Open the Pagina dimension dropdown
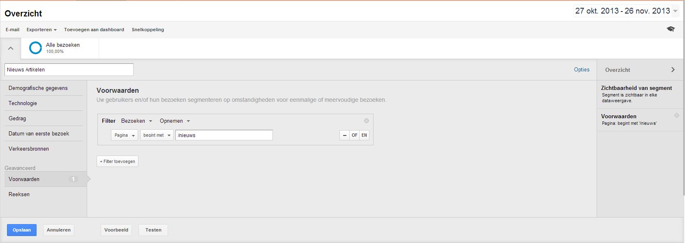The image size is (685, 243). coord(124,135)
